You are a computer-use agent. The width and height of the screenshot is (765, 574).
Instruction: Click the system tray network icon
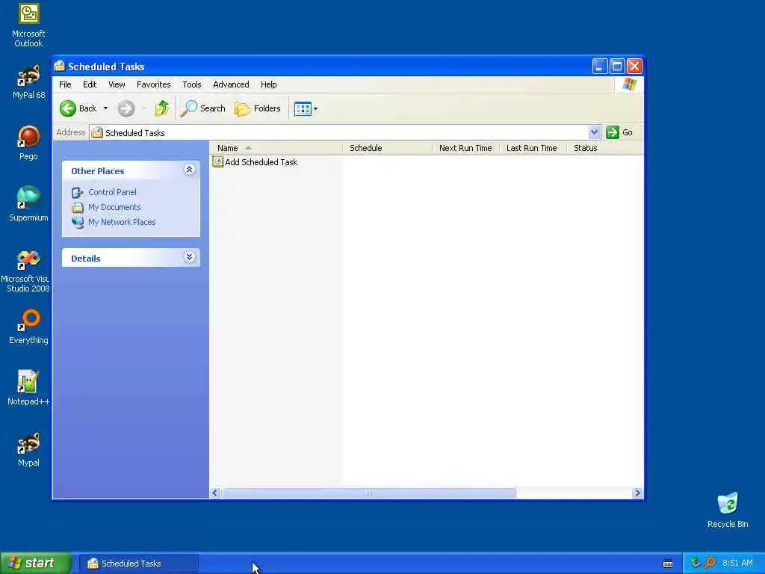[x=696, y=564]
